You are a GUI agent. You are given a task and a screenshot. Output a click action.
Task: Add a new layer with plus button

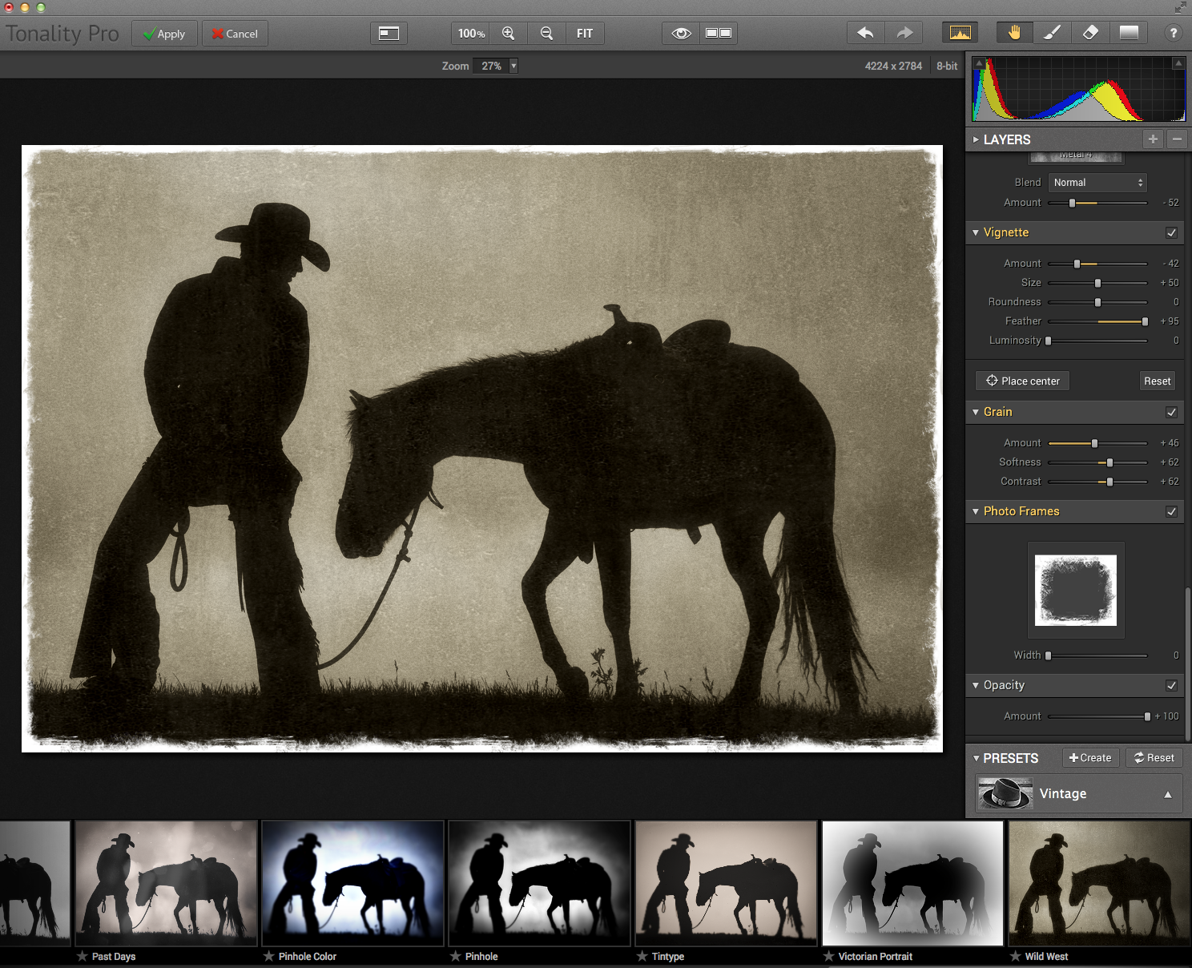[x=1153, y=139]
